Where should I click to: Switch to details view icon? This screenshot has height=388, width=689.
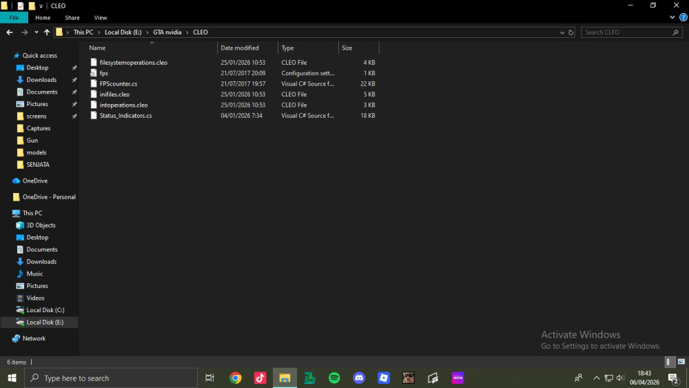coord(669,362)
